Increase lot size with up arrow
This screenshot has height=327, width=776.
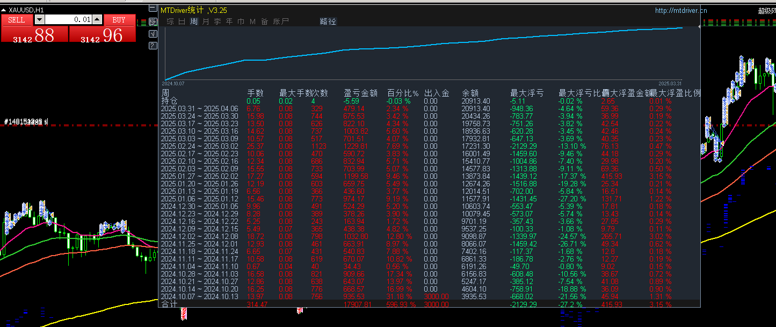point(97,19)
